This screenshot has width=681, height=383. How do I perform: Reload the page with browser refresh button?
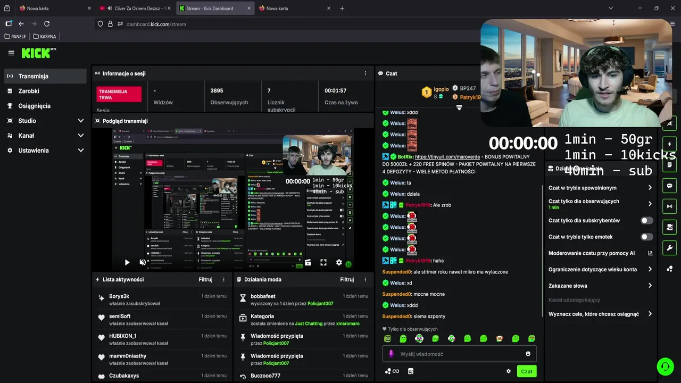47,24
